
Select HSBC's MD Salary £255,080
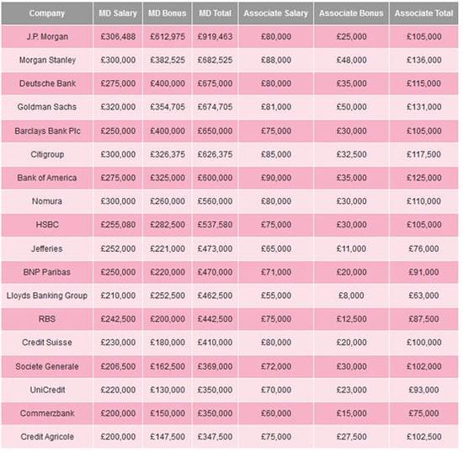click(118, 225)
